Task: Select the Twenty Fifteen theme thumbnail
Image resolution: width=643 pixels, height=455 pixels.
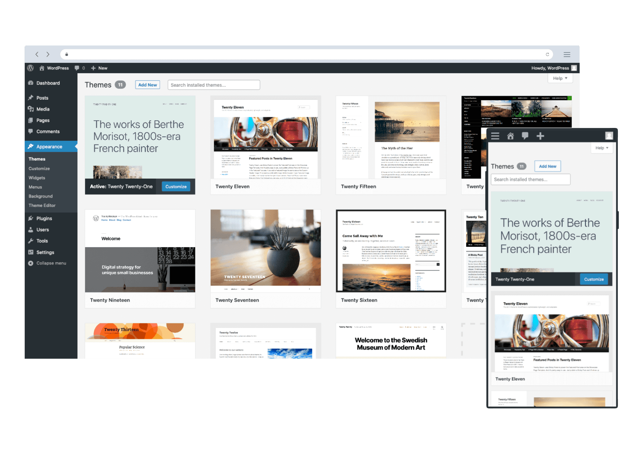Action: [x=391, y=138]
